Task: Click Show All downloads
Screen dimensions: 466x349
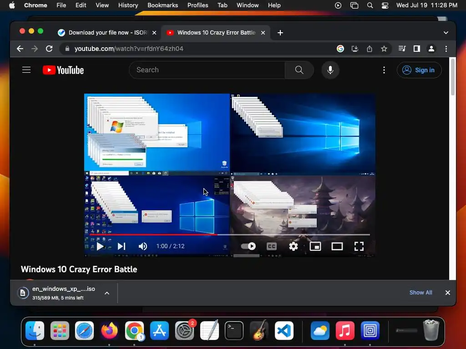Action: [421, 293]
